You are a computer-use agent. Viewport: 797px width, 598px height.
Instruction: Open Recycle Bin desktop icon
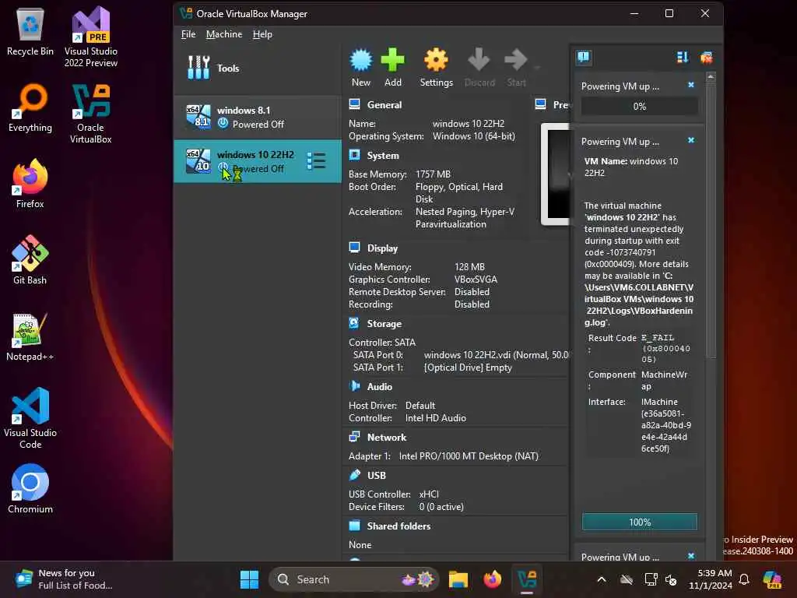click(x=30, y=31)
